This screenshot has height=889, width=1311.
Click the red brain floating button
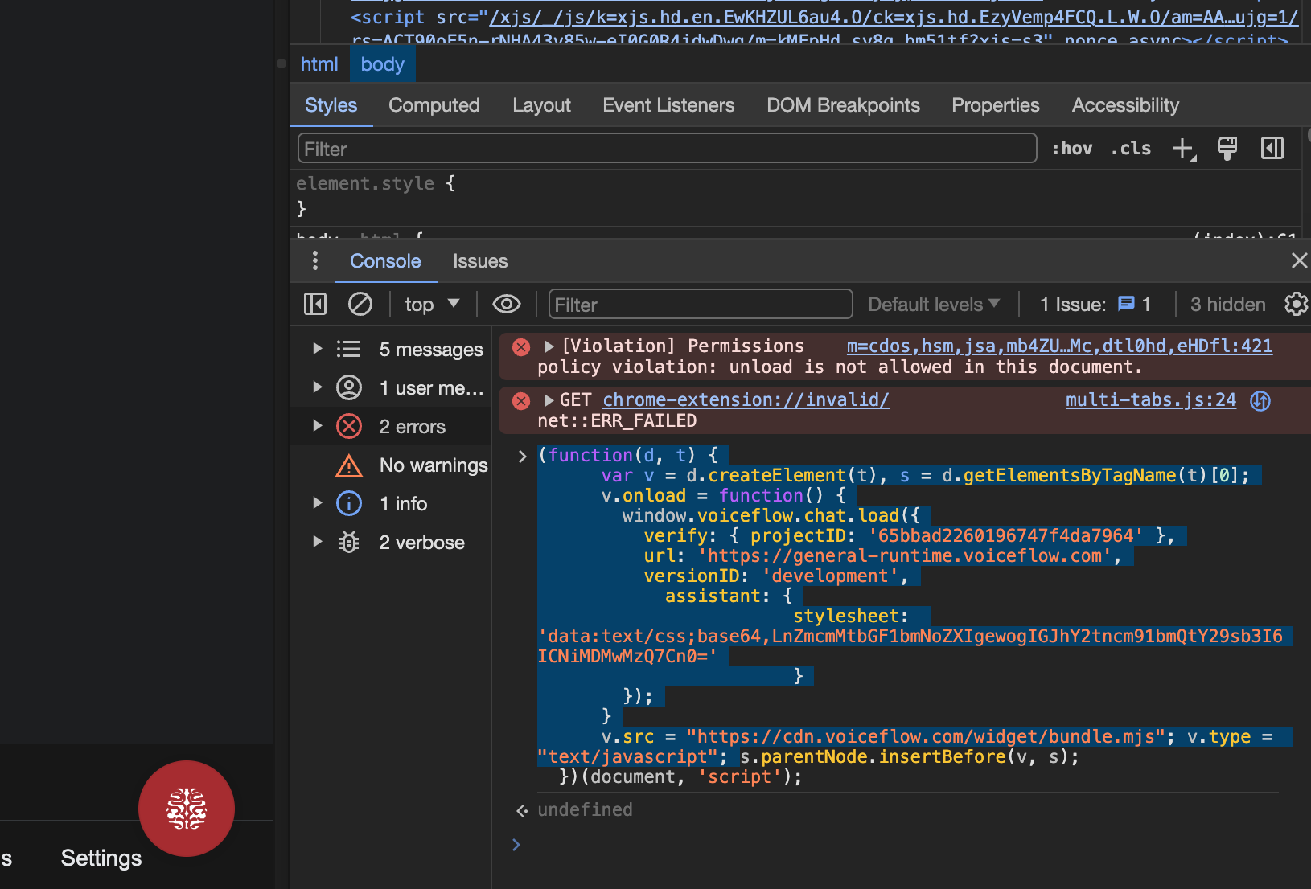(187, 809)
